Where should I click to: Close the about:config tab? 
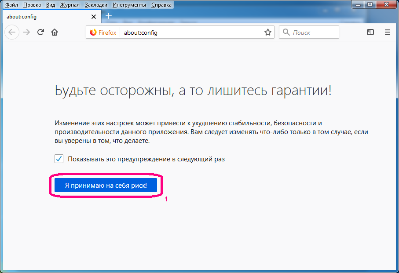pos(93,17)
